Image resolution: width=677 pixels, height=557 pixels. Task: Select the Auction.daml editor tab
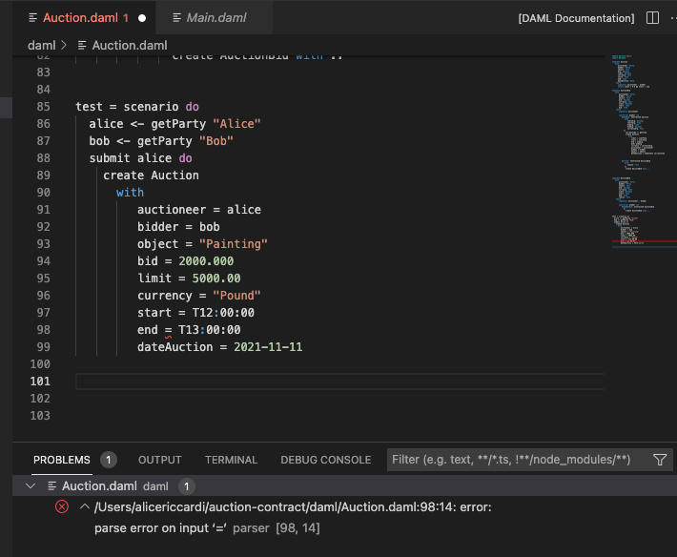point(81,18)
